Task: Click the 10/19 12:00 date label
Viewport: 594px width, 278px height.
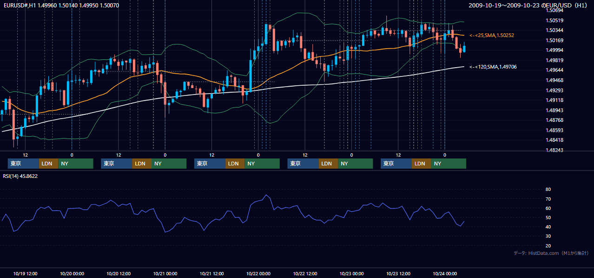Action: (x=26, y=273)
